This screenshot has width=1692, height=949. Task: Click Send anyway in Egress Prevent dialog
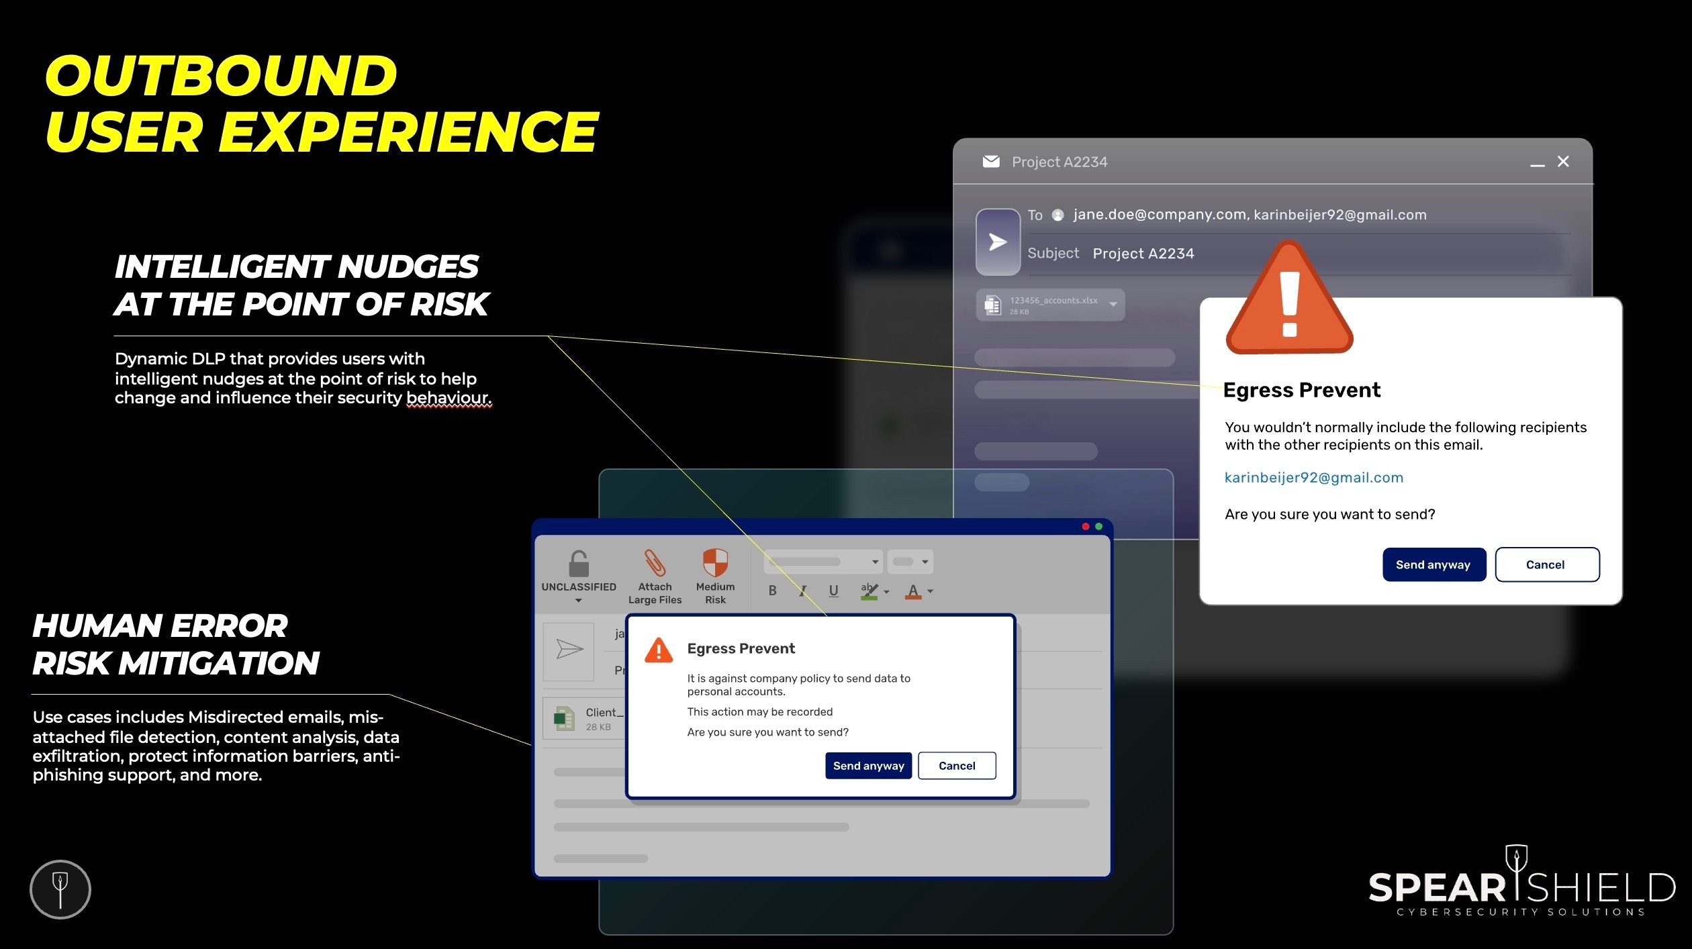(x=1431, y=563)
